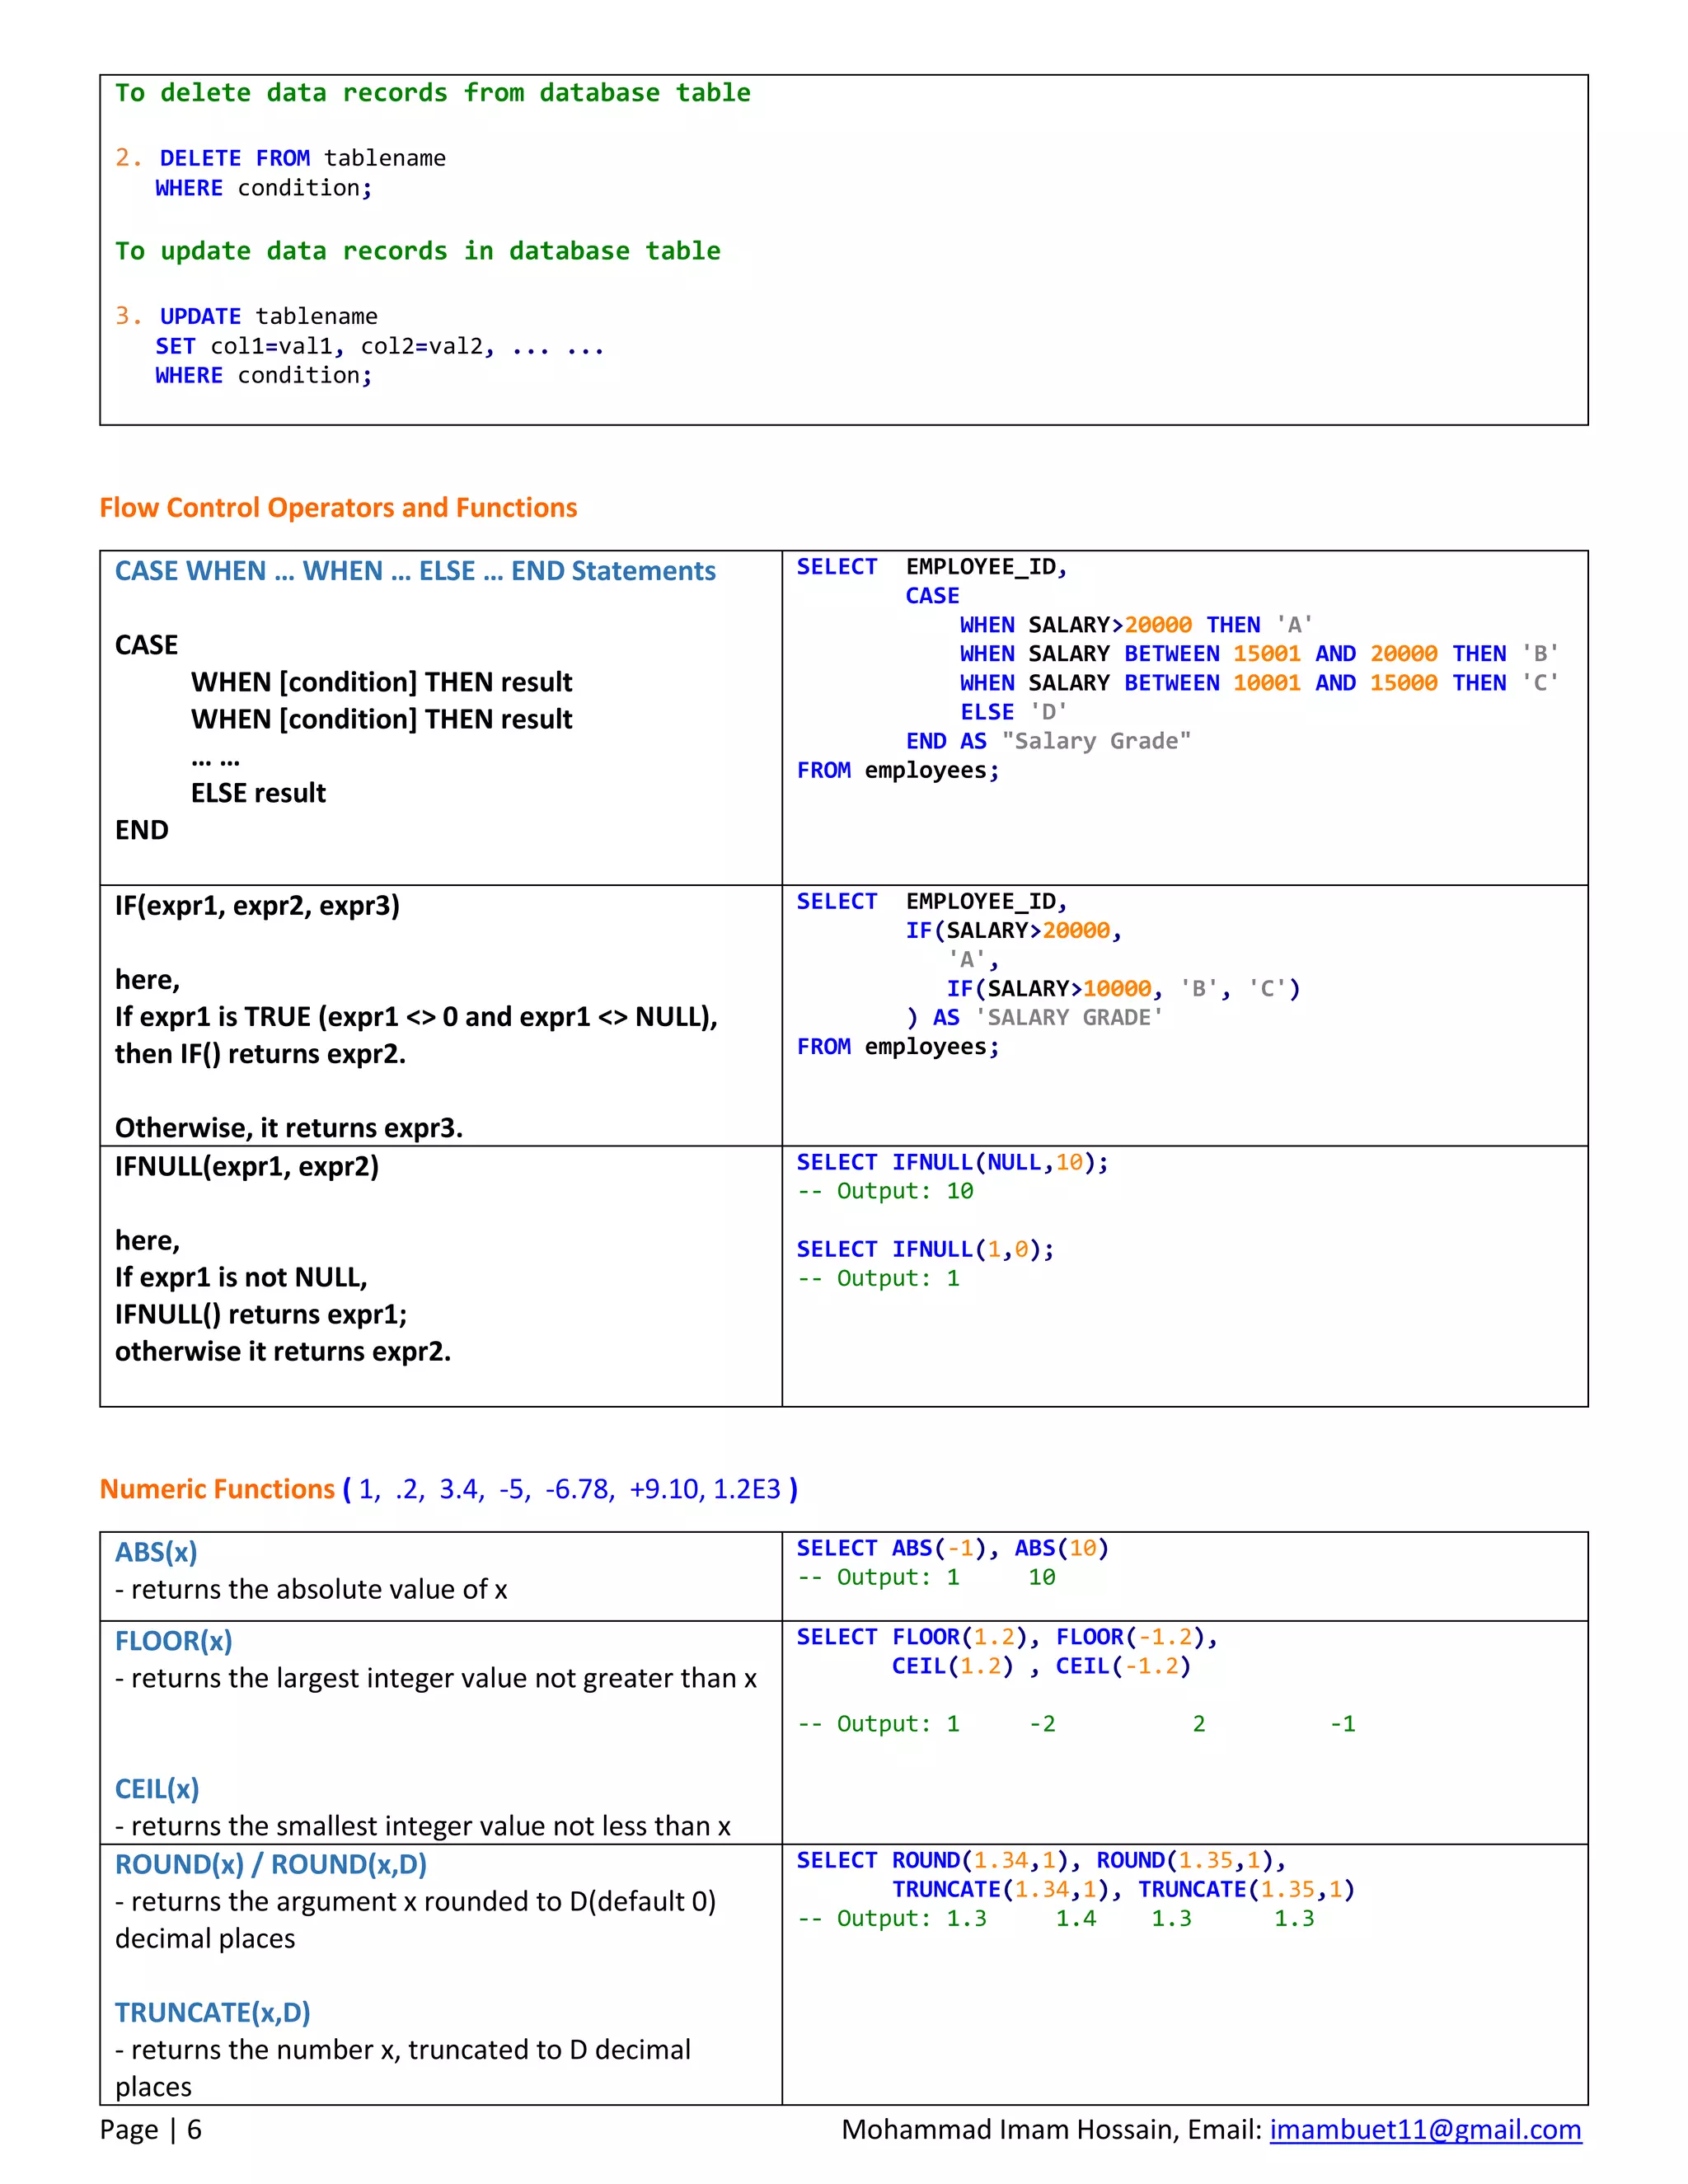Click the To delete data records comment line
The width and height of the screenshot is (1688, 2184).
(x=432, y=93)
